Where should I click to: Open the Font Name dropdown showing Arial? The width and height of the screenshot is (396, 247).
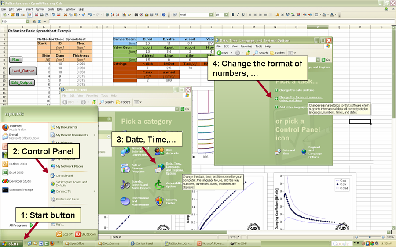(211, 14)
